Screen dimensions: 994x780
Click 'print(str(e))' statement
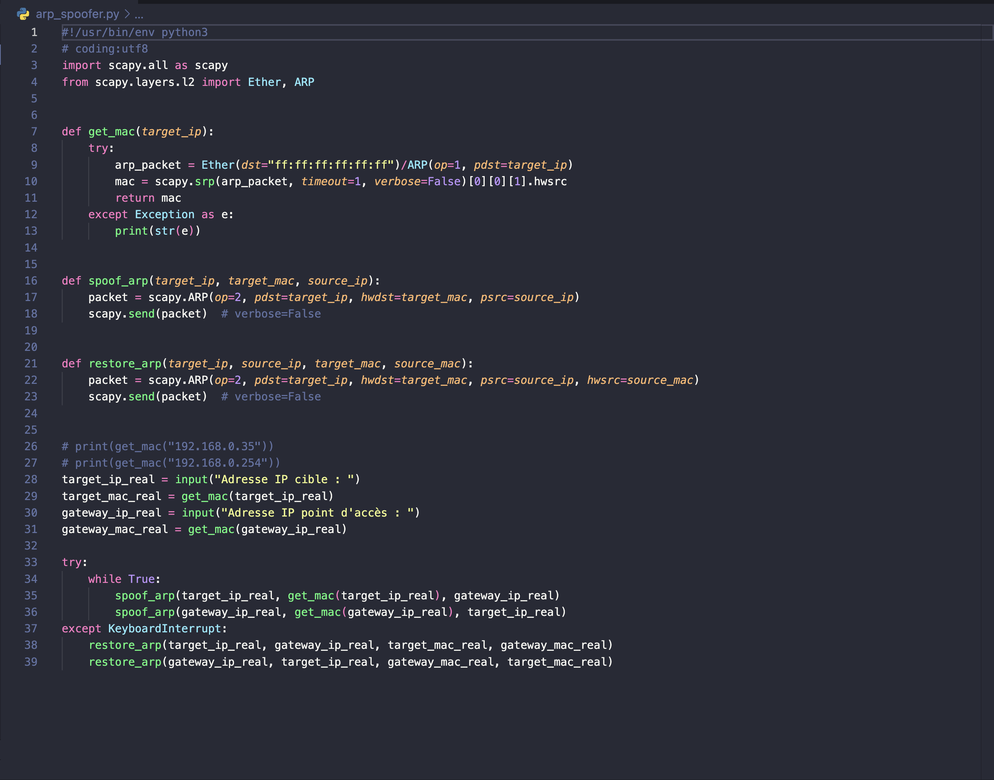158,231
